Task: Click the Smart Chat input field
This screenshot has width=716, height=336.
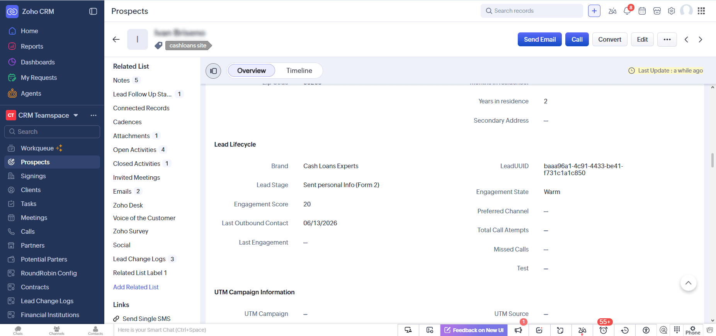Action: coord(255,330)
